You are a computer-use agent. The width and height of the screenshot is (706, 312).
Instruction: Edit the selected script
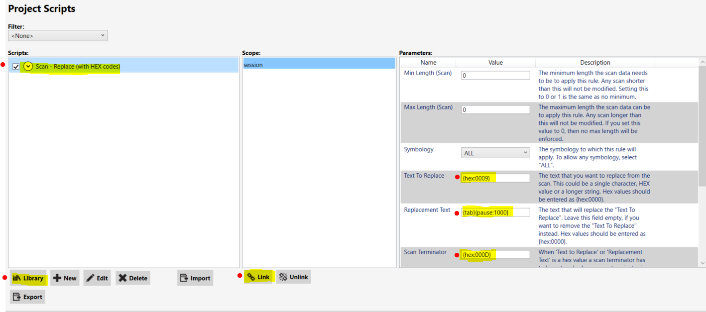pos(97,278)
